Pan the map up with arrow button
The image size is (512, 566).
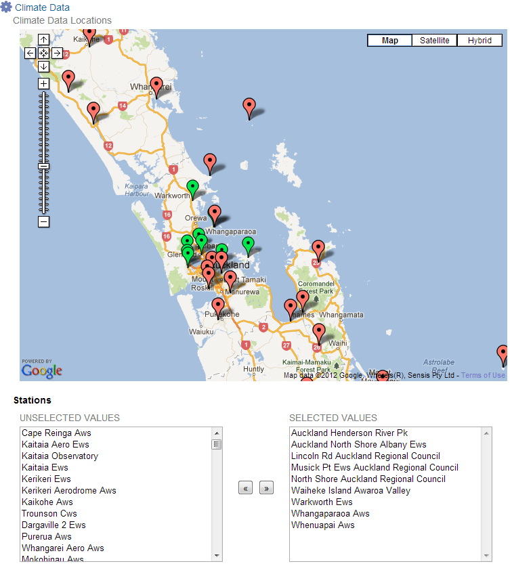[43, 40]
